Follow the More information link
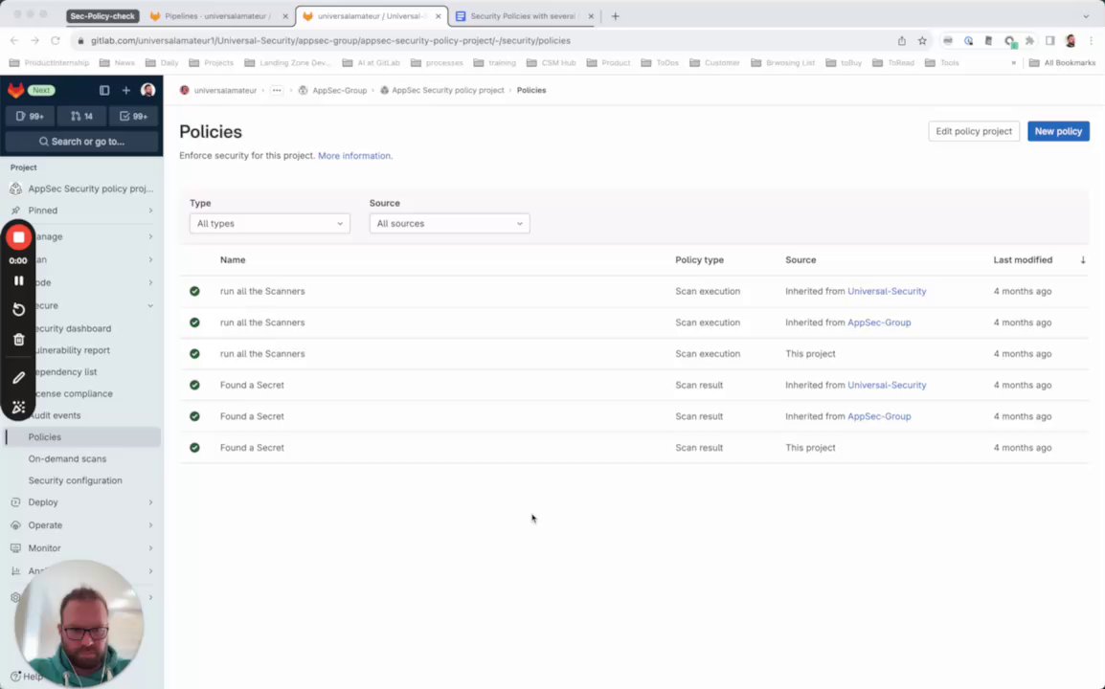1105x689 pixels. (x=353, y=156)
